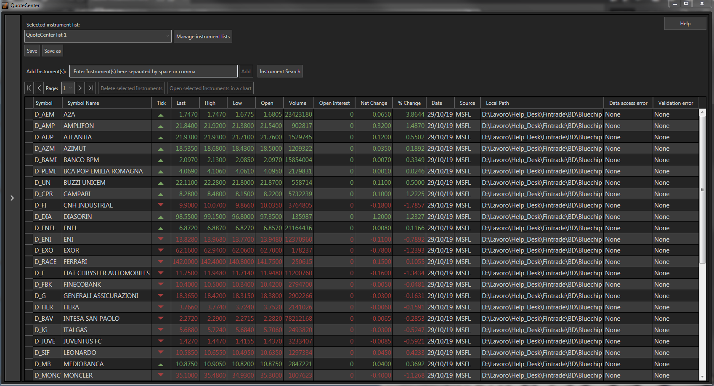
Task: Sort by the % Change column header
Action: pyautogui.click(x=409, y=103)
